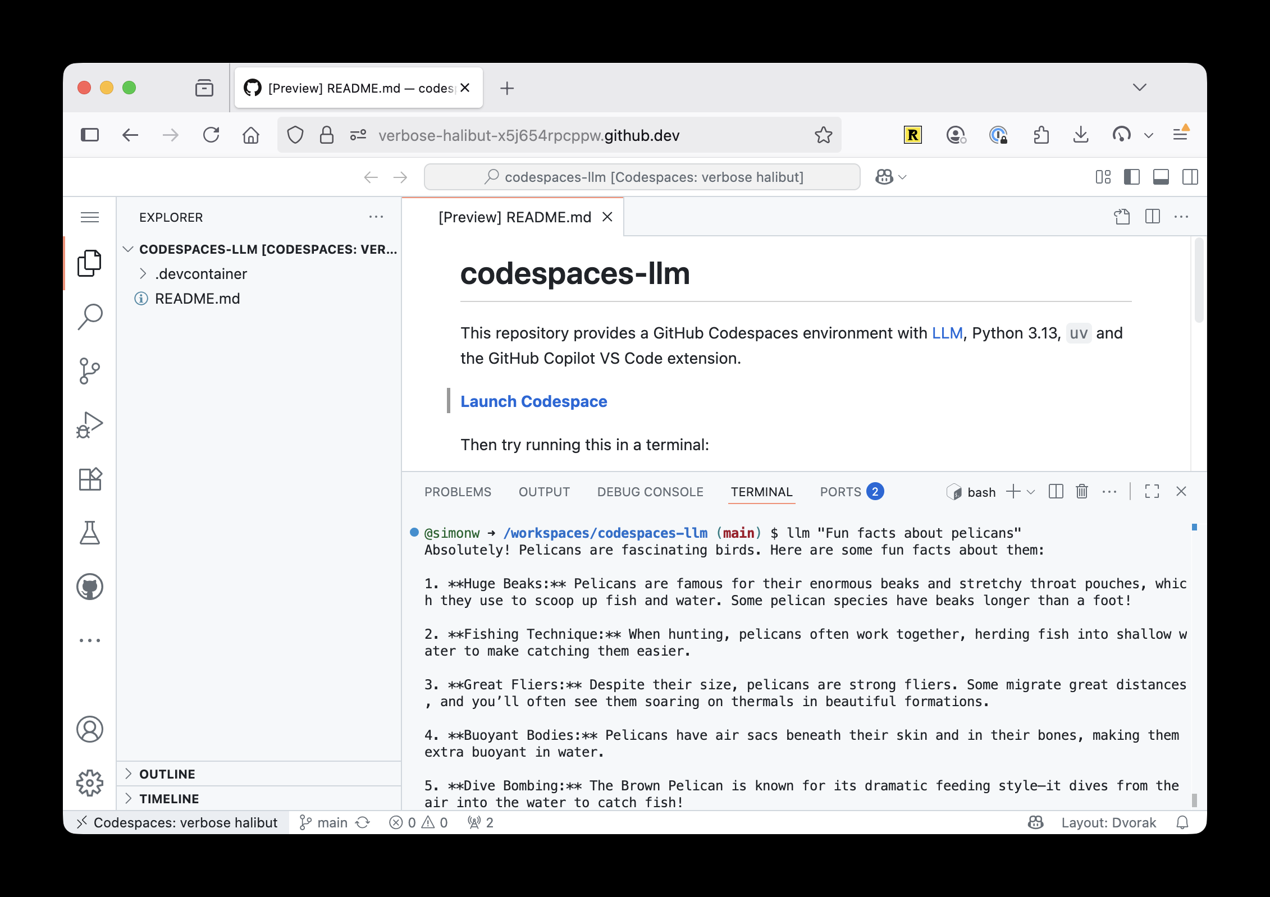Open the Source Control view
This screenshot has height=897, width=1270.
click(89, 371)
